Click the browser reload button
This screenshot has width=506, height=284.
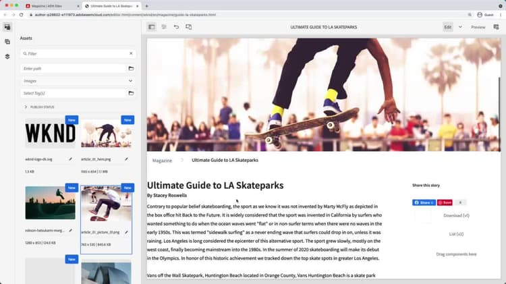(x=22, y=15)
